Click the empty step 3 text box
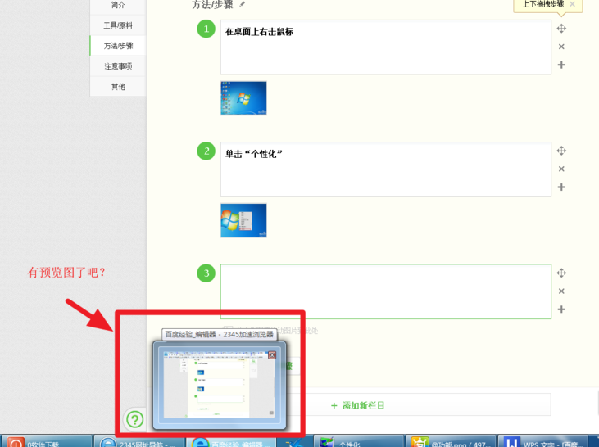The width and height of the screenshot is (599, 447). coord(385,291)
